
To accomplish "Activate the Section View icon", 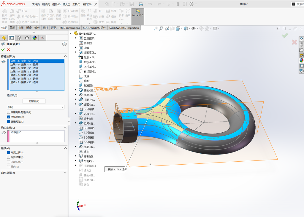I will point(172,29).
